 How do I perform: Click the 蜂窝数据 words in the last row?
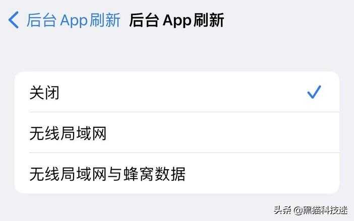(155, 174)
